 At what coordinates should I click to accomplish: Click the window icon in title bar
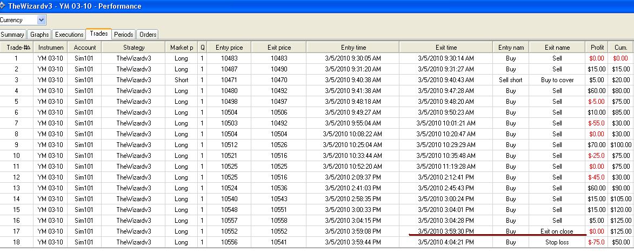pos(2,5)
